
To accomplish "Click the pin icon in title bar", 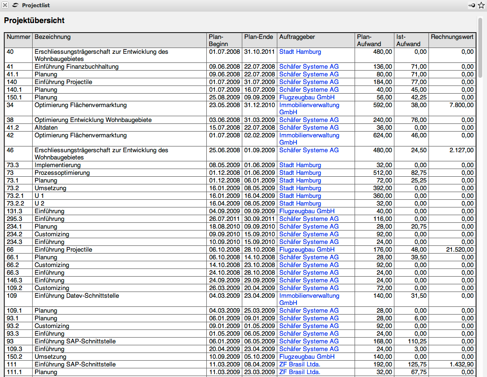I will tap(472, 5).
